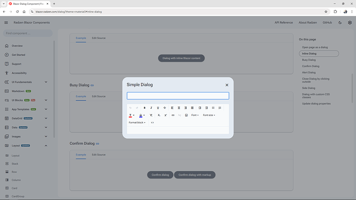The width and height of the screenshot is (356, 200).
Task: Toggle italic formatting in editor
Action: pyautogui.click(x=151, y=108)
